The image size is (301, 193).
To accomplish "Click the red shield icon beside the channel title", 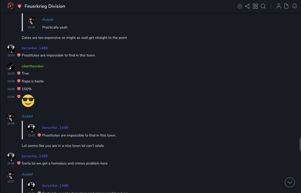I will [x=19, y=6].
